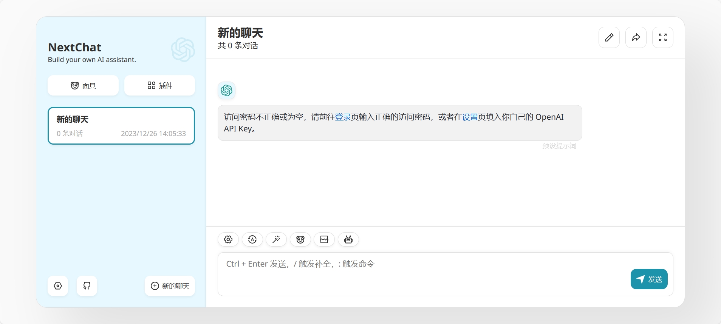This screenshot has height=324, width=721.
Task: Start a 新的聊天 from sidebar bottom
Action: [170, 286]
